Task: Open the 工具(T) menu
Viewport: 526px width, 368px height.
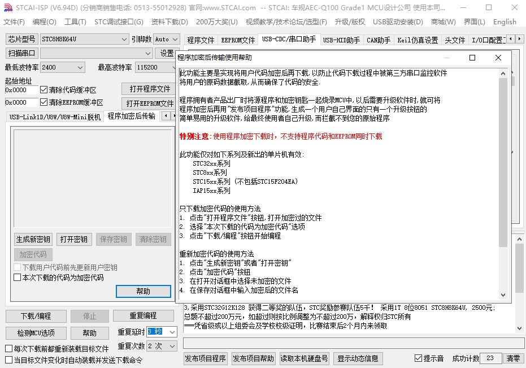Action: coord(75,22)
